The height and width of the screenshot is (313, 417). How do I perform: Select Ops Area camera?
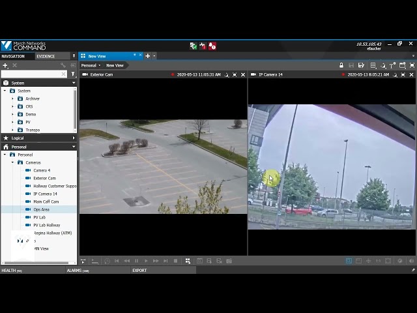pyautogui.click(x=41, y=209)
